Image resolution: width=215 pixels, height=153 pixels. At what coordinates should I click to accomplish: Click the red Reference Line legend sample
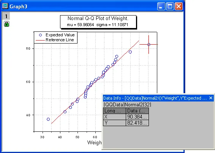[40, 40]
